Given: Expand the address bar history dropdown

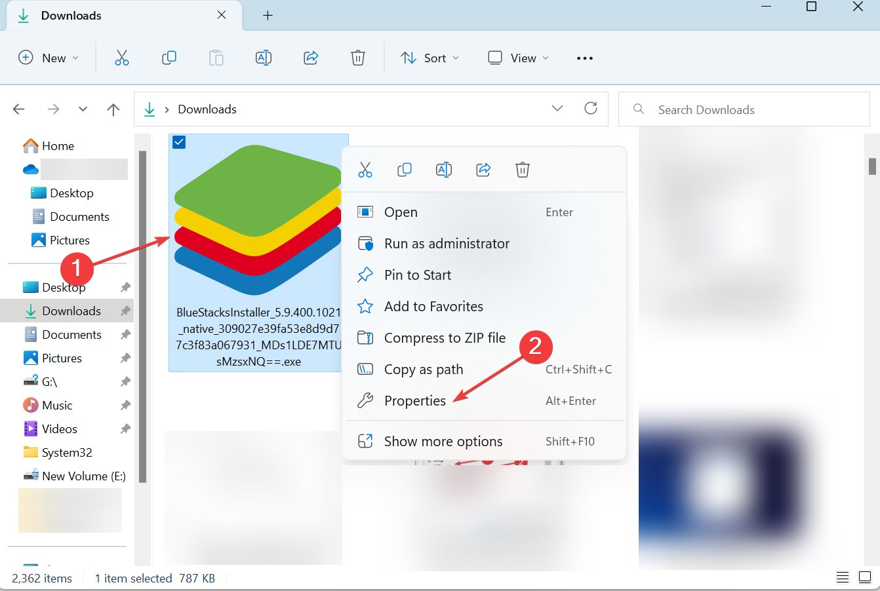Looking at the screenshot, I should coord(557,108).
